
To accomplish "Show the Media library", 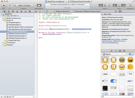I will [x=124, y=51].
